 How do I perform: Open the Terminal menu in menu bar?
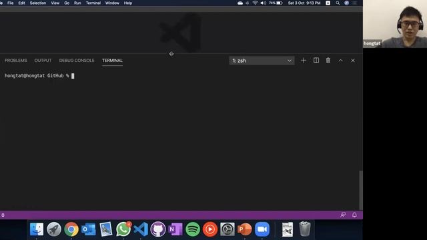(93, 3)
